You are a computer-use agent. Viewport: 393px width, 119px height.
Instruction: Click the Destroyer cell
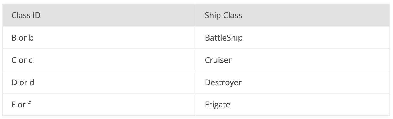click(293, 82)
